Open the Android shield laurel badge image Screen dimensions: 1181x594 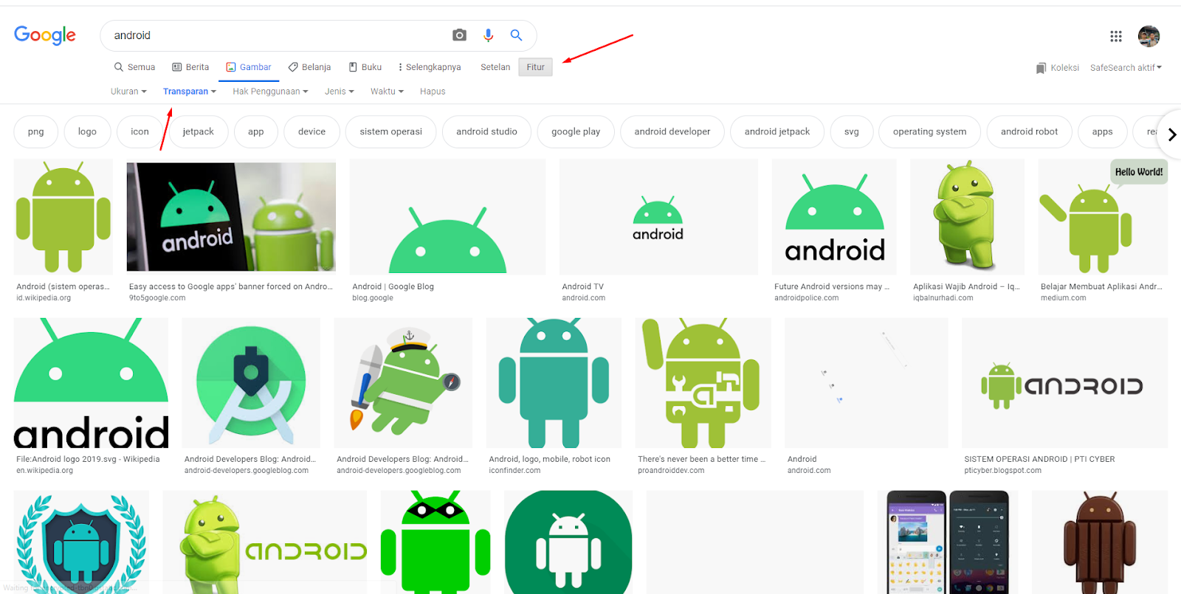(x=81, y=542)
